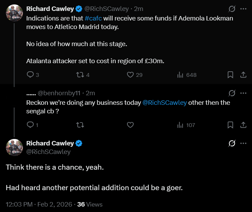Open Grok icon on first tweet
The image size is (252, 212).
232,9
